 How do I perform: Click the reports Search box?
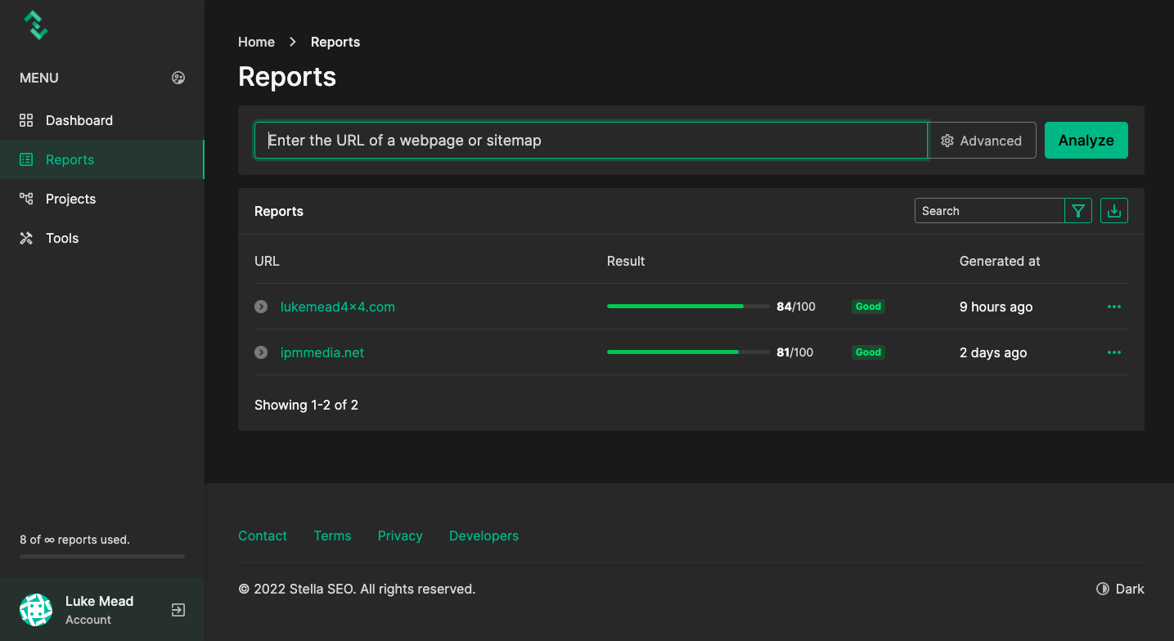click(x=988, y=211)
